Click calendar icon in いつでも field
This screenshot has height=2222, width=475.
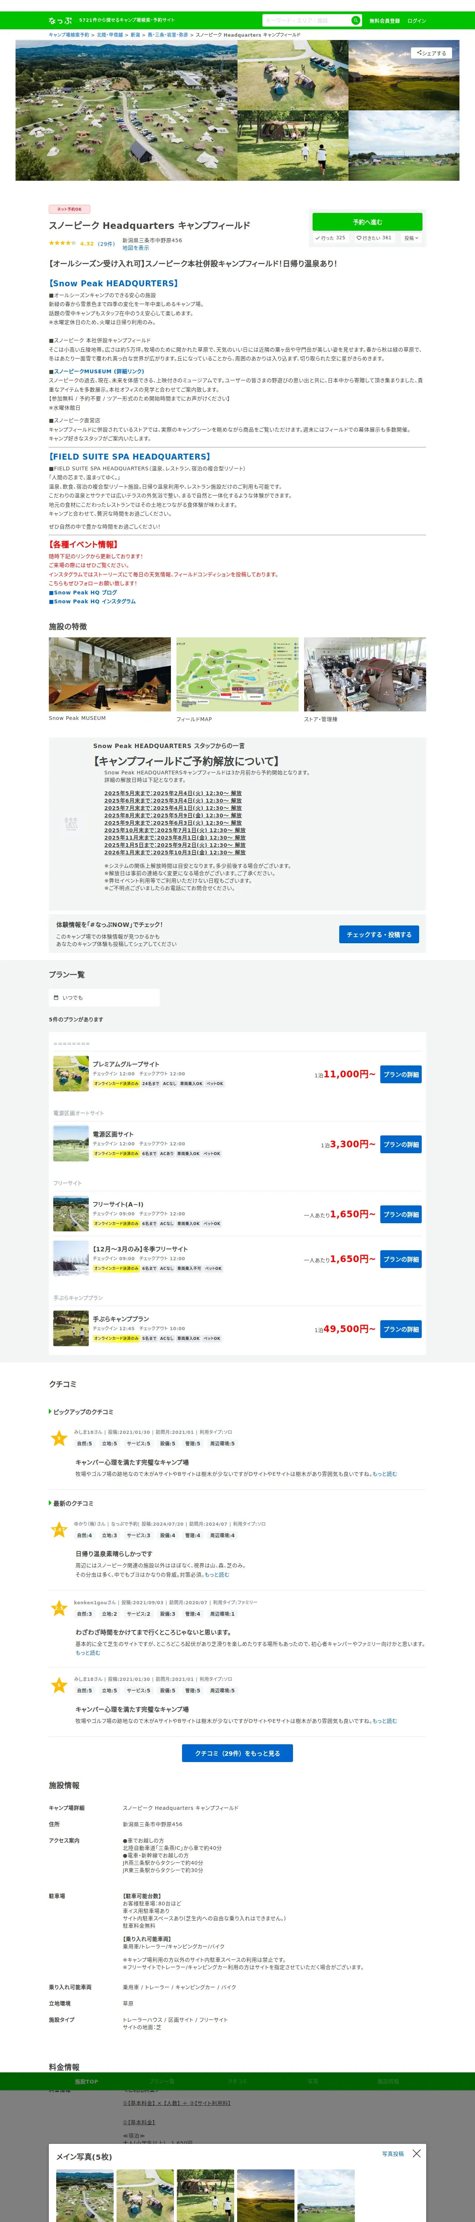coord(56,997)
